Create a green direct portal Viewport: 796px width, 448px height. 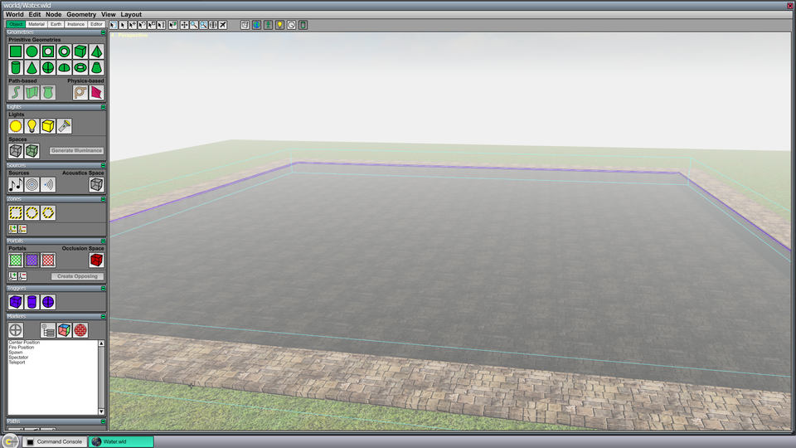coord(16,260)
